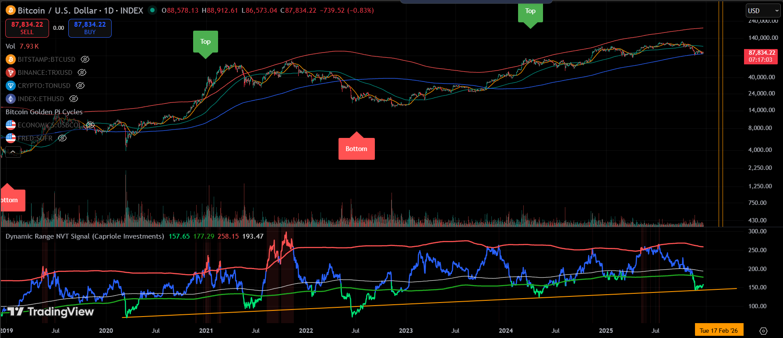Select the Dynamic Range NVT Signal legend
The width and height of the screenshot is (783, 338).
pyautogui.click(x=85, y=236)
